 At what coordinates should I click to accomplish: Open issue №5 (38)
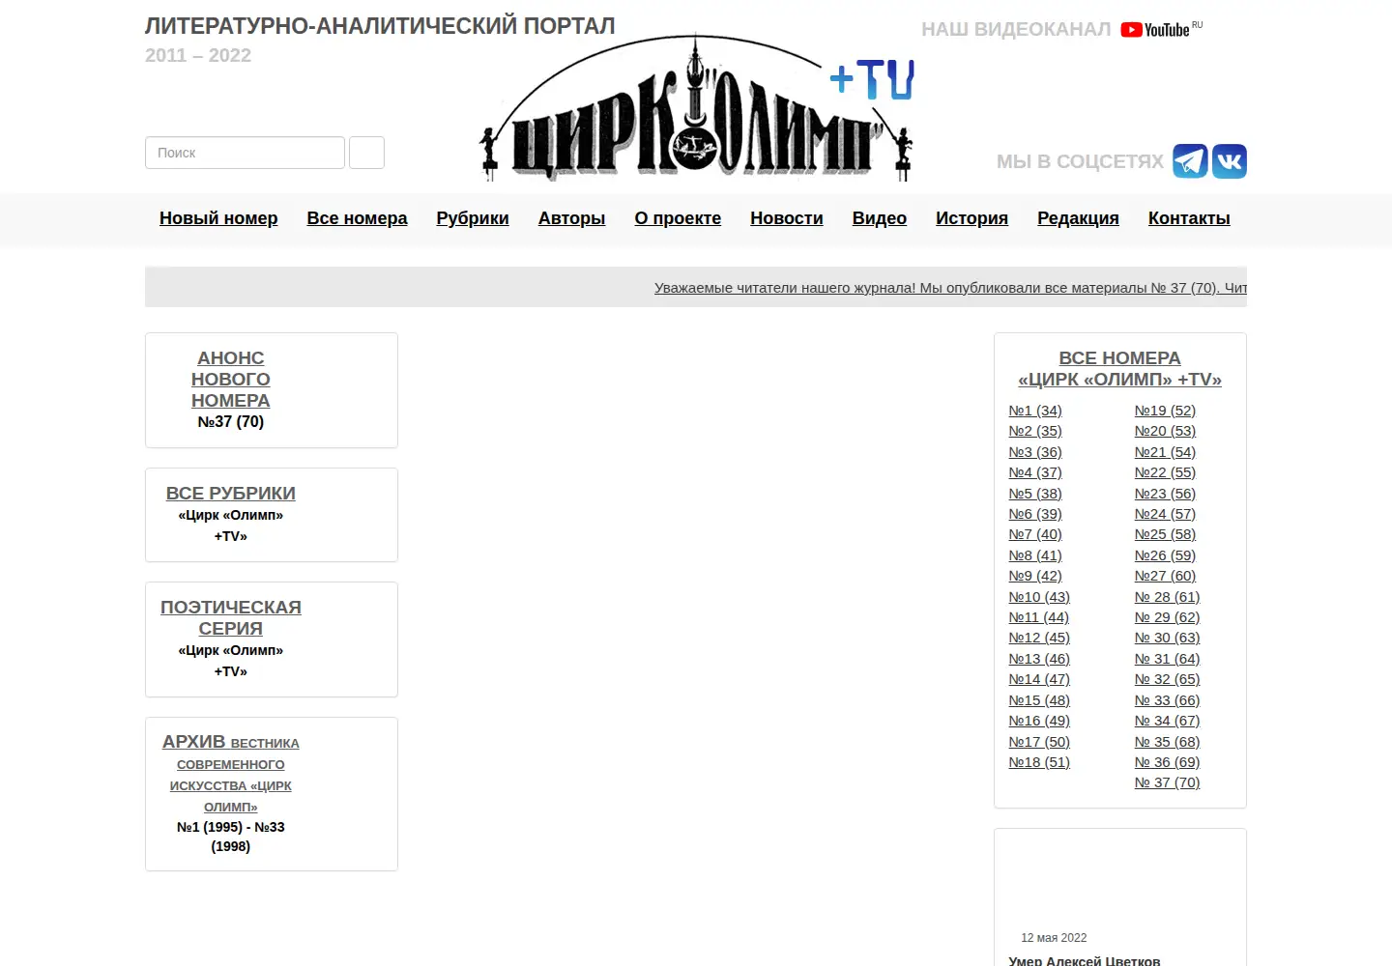1035,494
